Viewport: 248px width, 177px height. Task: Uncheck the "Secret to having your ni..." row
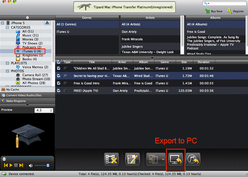[x=59, y=76]
